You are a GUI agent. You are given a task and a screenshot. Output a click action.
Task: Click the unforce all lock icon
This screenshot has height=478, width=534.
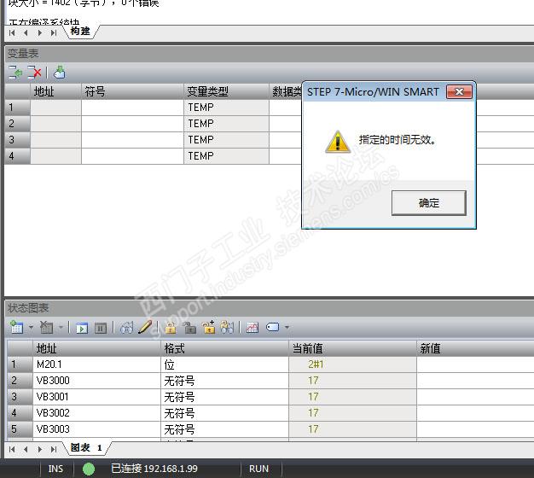click(x=209, y=327)
